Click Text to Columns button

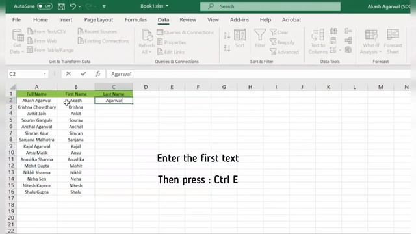pyautogui.click(x=318, y=41)
